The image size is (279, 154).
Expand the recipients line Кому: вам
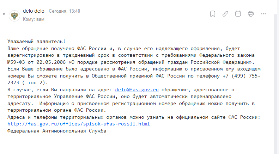(x=34, y=19)
